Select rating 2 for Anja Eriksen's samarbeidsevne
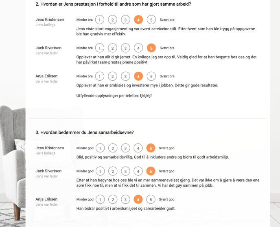 (113, 199)
